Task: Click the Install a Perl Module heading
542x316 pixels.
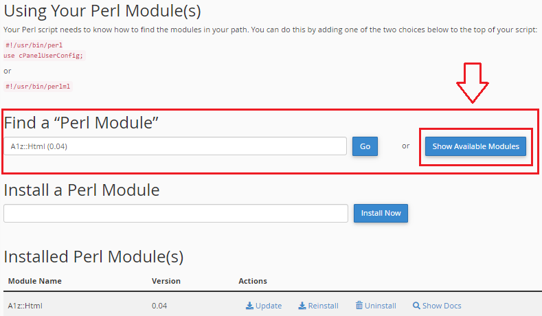Action: pyautogui.click(x=82, y=190)
